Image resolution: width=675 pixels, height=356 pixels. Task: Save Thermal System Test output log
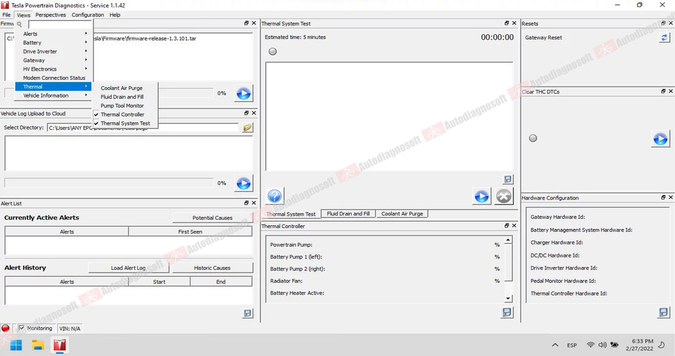coord(508,179)
